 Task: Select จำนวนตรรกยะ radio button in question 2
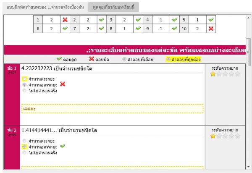25,141
